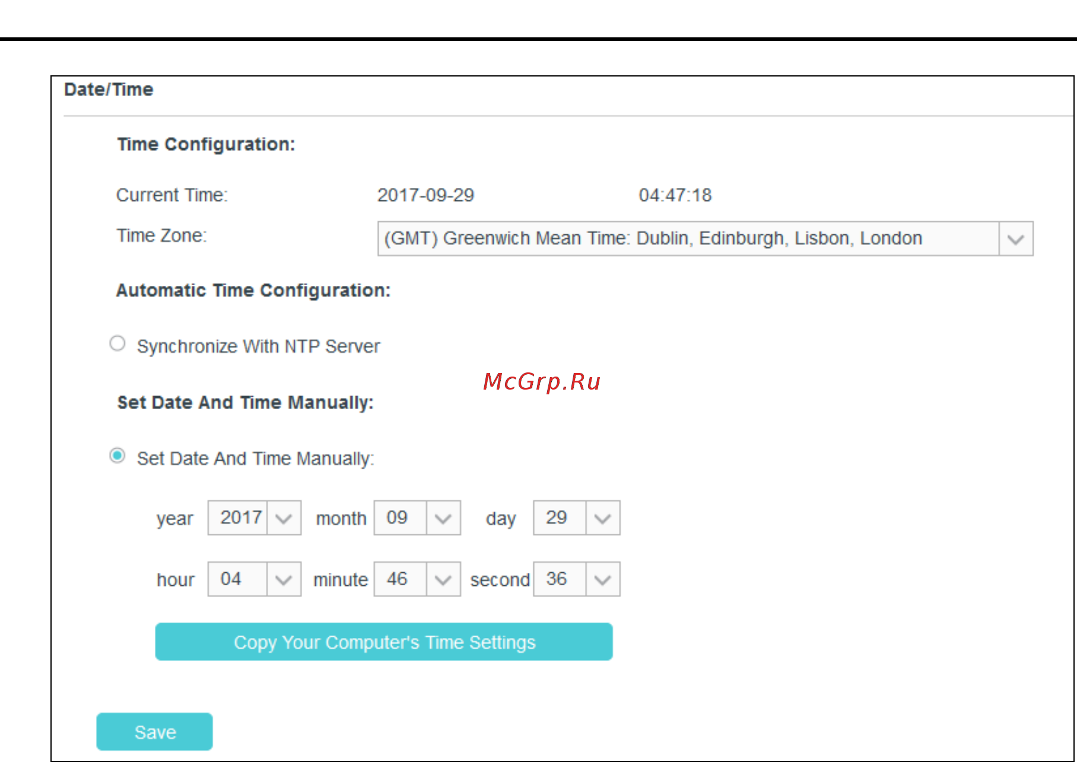Image resolution: width=1077 pixels, height=762 pixels.
Task: Select Synchronize With NTP Server radio button
Action: (117, 343)
